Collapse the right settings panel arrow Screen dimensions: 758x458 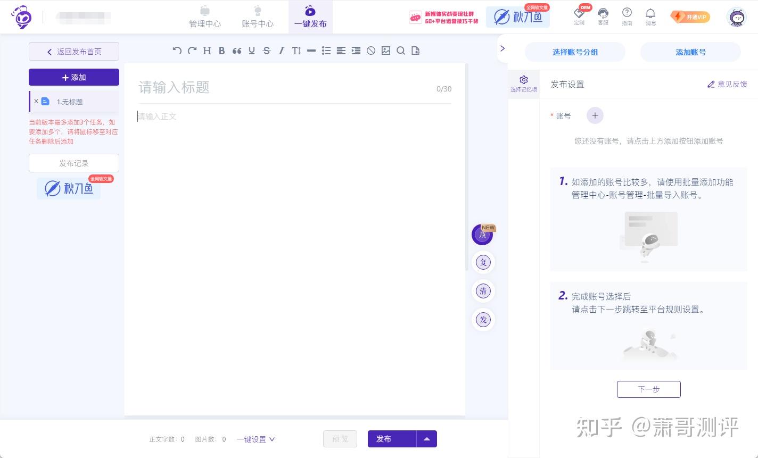click(x=502, y=48)
